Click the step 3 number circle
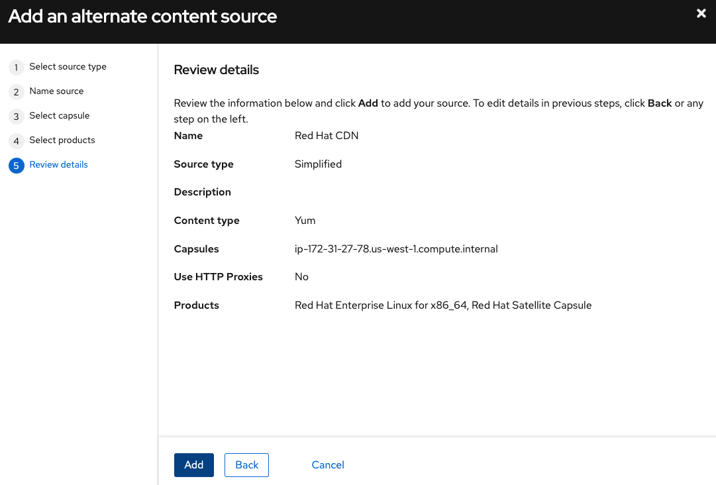The image size is (716, 485). tap(16, 117)
